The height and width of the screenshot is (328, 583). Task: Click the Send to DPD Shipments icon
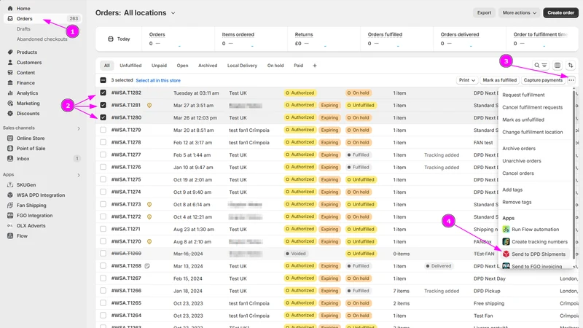pyautogui.click(x=506, y=254)
